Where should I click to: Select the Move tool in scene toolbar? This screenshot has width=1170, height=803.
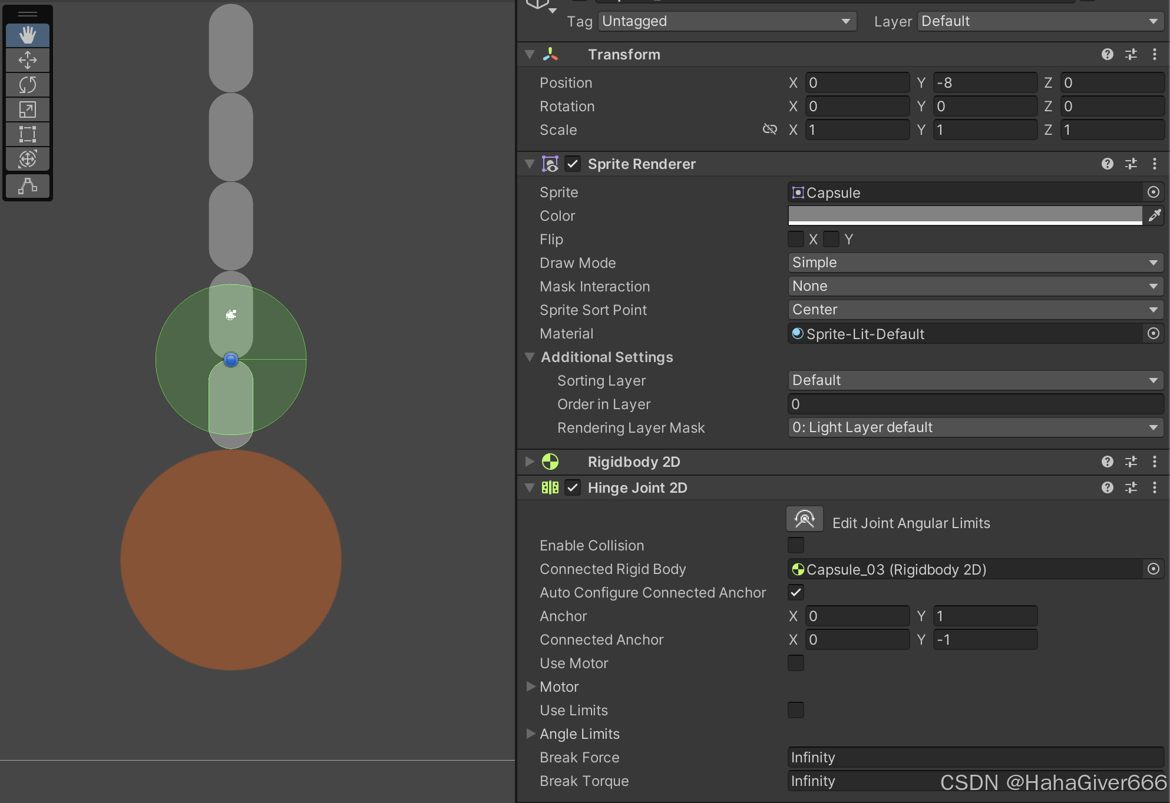[27, 60]
